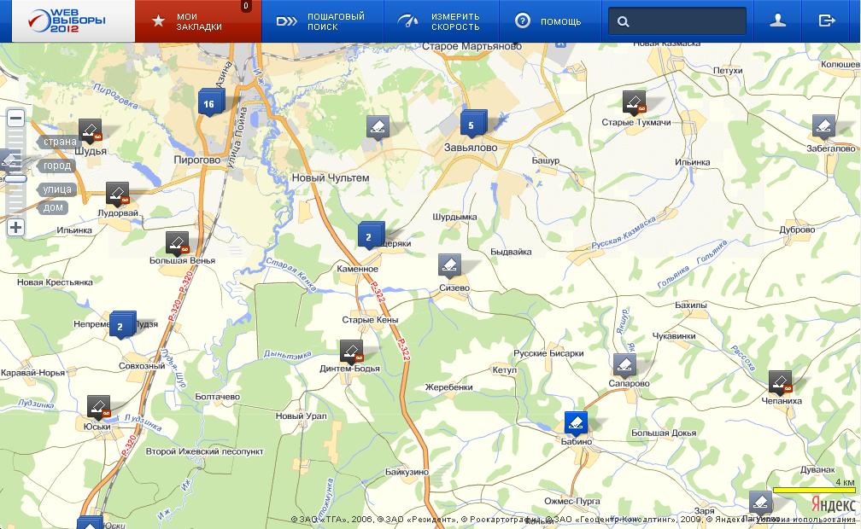861x529 pixels.
Task: Click the Чукавинки village label
Action: pos(674,336)
